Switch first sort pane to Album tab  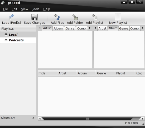(x=58, y=28)
